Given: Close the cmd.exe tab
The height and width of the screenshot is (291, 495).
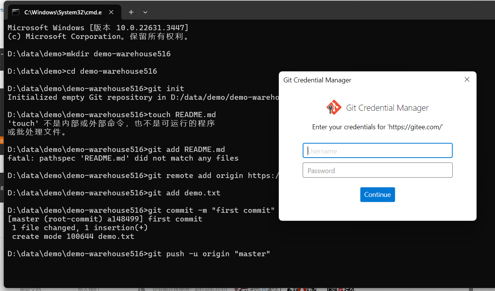Looking at the screenshot, I should pyautogui.click(x=111, y=12).
